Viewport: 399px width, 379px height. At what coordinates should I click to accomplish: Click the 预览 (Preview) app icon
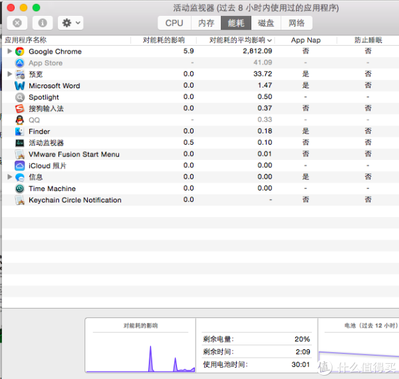(19, 74)
